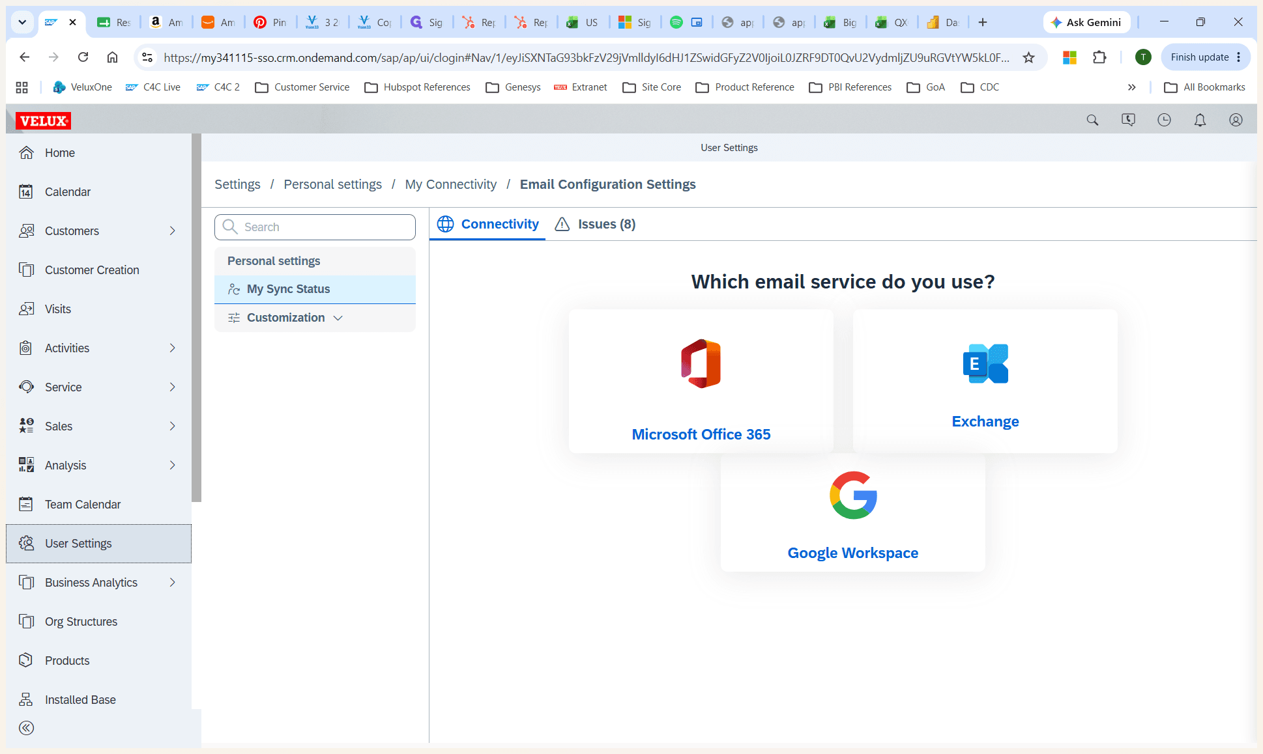Click the Google G logo

[x=853, y=495]
